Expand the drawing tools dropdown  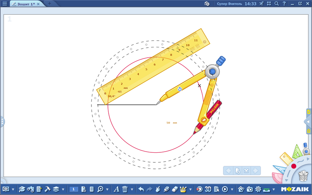pyautogui.click(x=190, y=189)
